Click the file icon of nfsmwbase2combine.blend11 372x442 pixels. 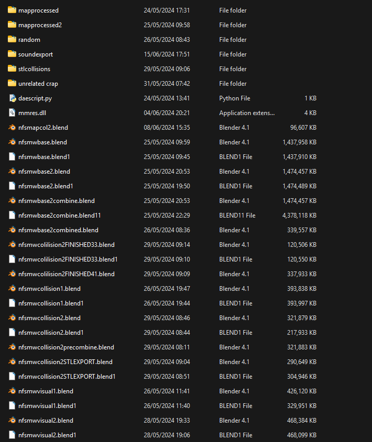pyautogui.click(x=12, y=216)
